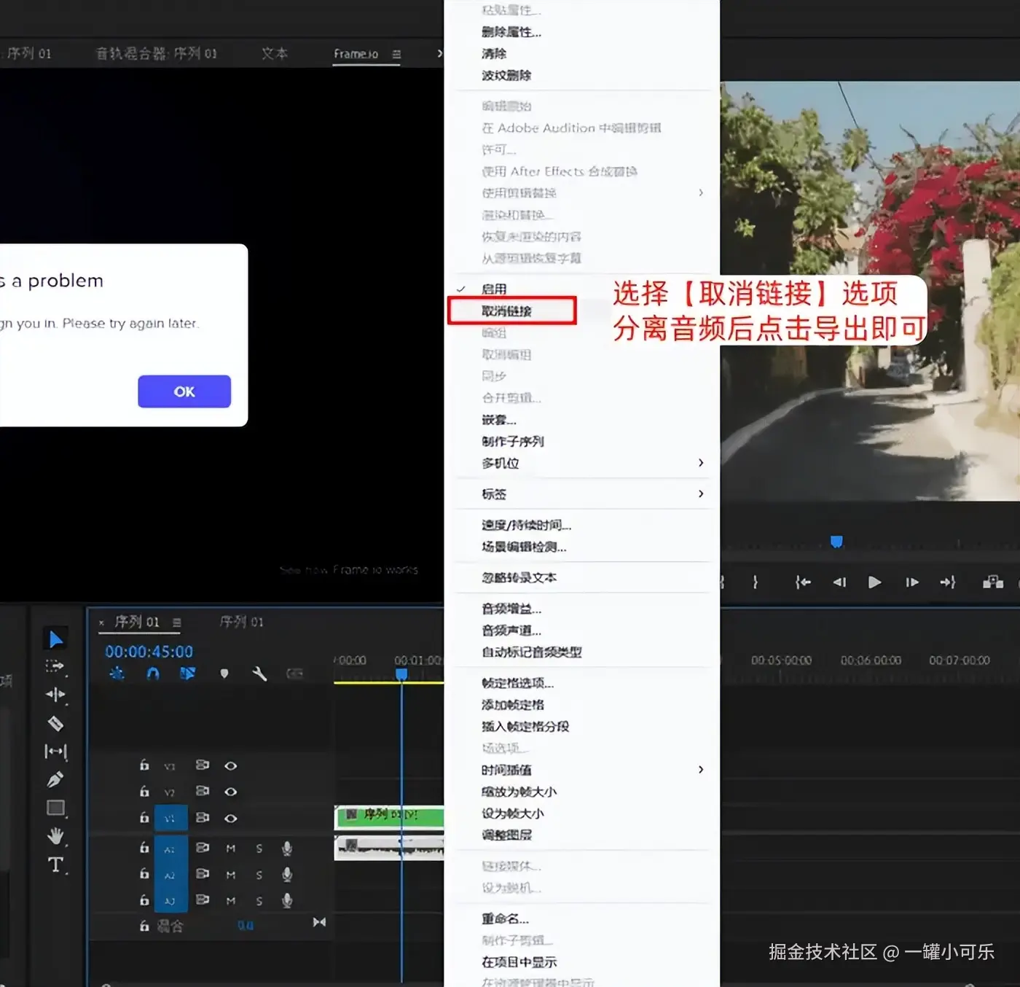Select the Slip tool
The width and height of the screenshot is (1020, 987).
pyautogui.click(x=55, y=751)
